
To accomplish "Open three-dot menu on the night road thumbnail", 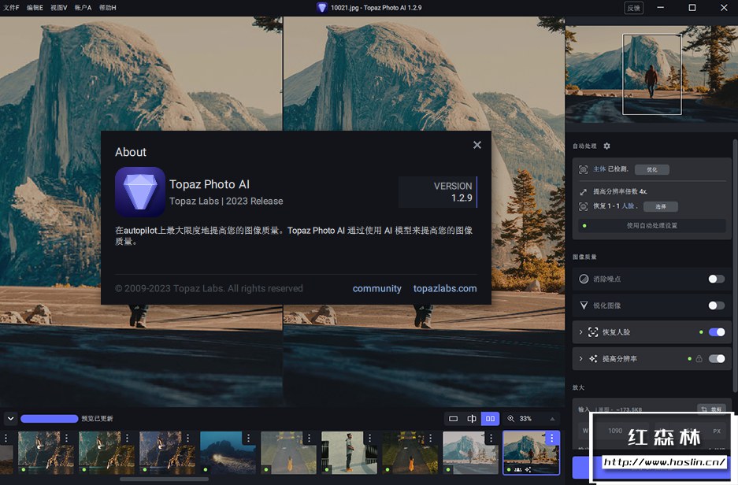I will [x=248, y=438].
